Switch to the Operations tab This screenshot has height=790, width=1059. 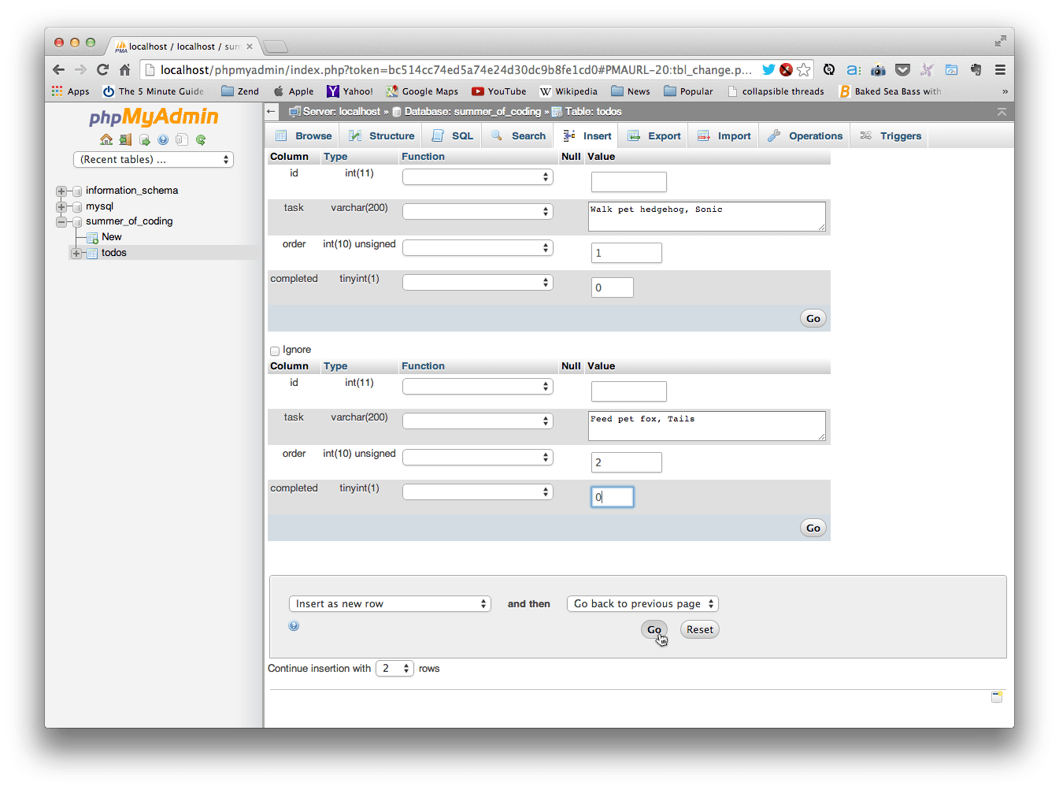804,135
